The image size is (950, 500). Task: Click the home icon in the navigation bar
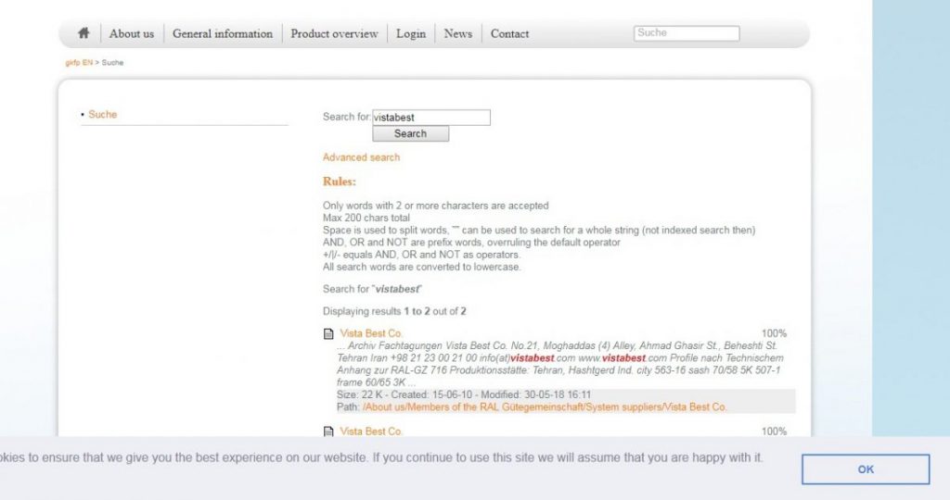click(83, 33)
